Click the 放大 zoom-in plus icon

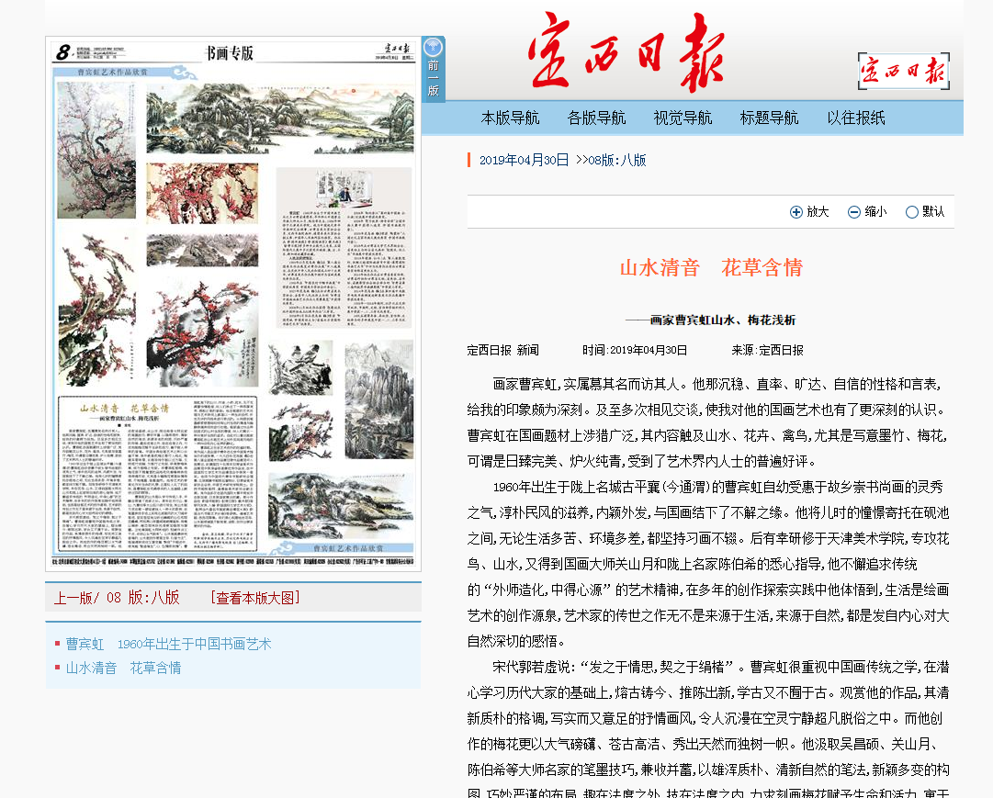click(796, 212)
